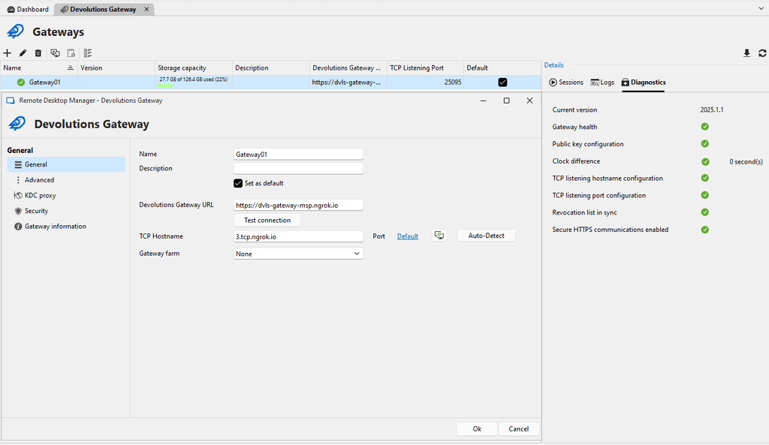The width and height of the screenshot is (769, 445).
Task: Click the Default port link
Action: (408, 236)
